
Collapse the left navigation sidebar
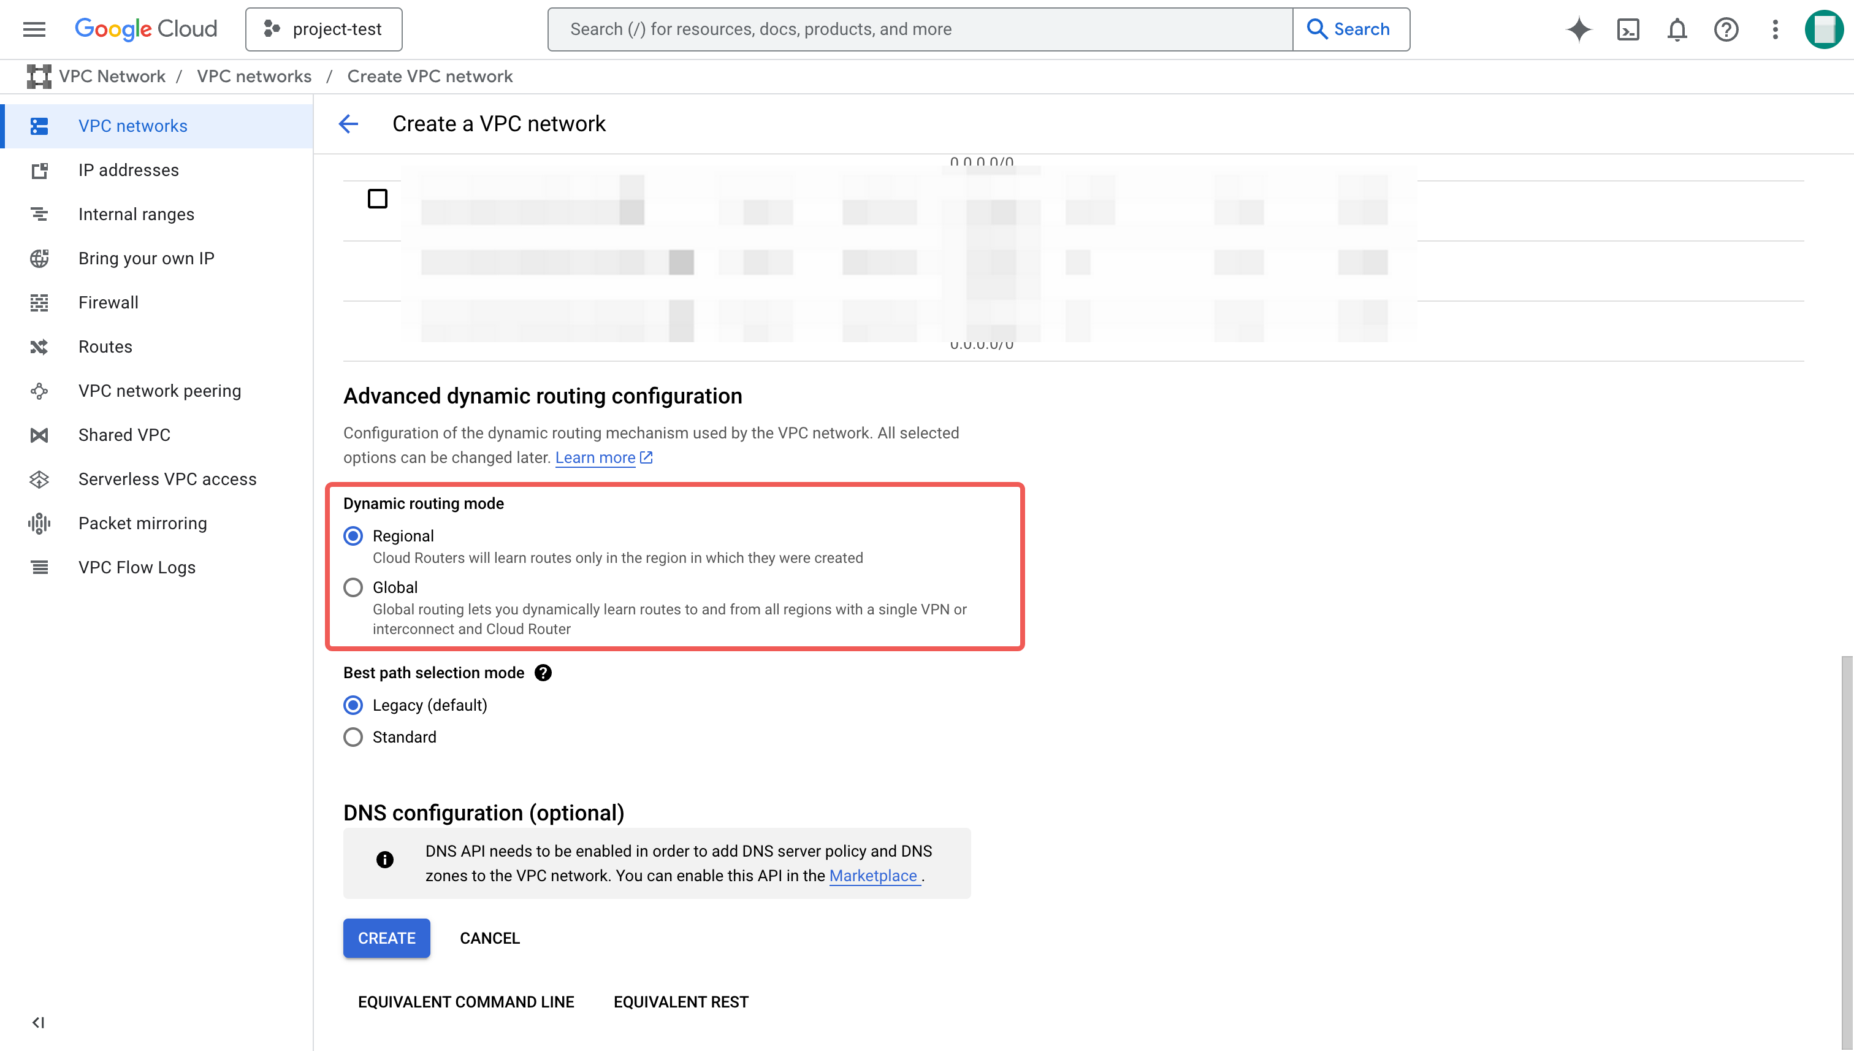pos(38,1022)
